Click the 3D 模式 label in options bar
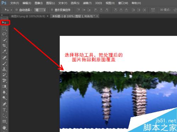177x132 pixels. point(165,10)
